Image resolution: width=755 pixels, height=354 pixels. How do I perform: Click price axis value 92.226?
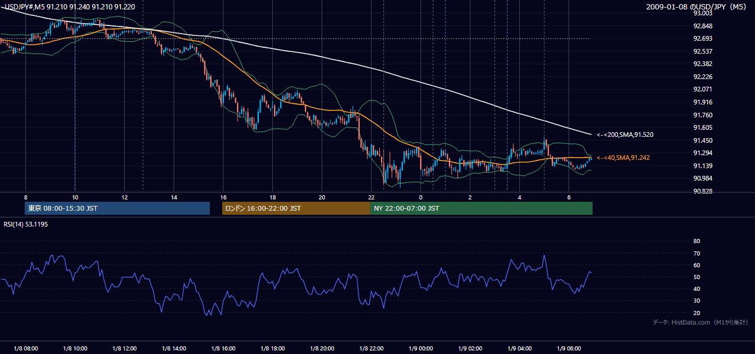[x=702, y=77]
